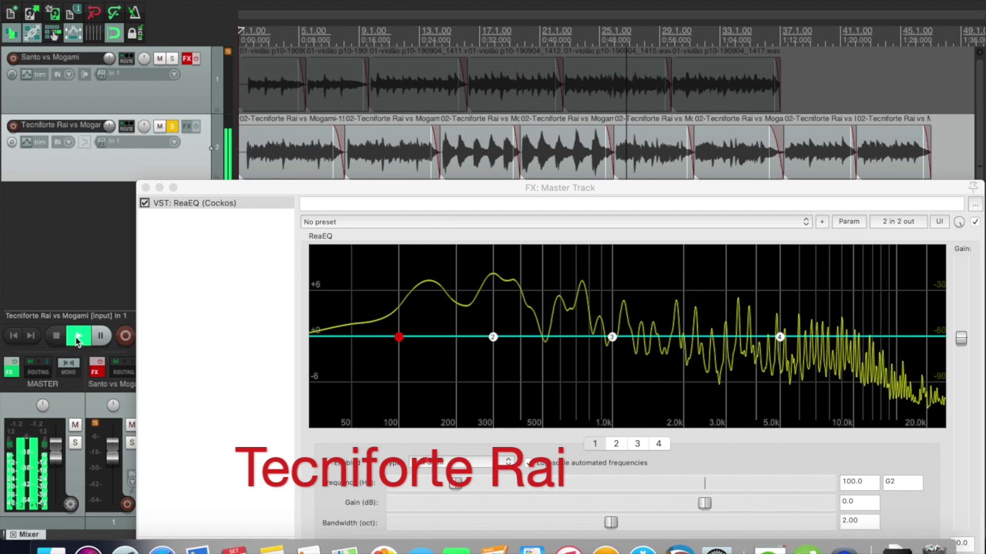The height and width of the screenshot is (554, 986).
Task: Toggle ripple editing icon
Action: tap(52, 33)
